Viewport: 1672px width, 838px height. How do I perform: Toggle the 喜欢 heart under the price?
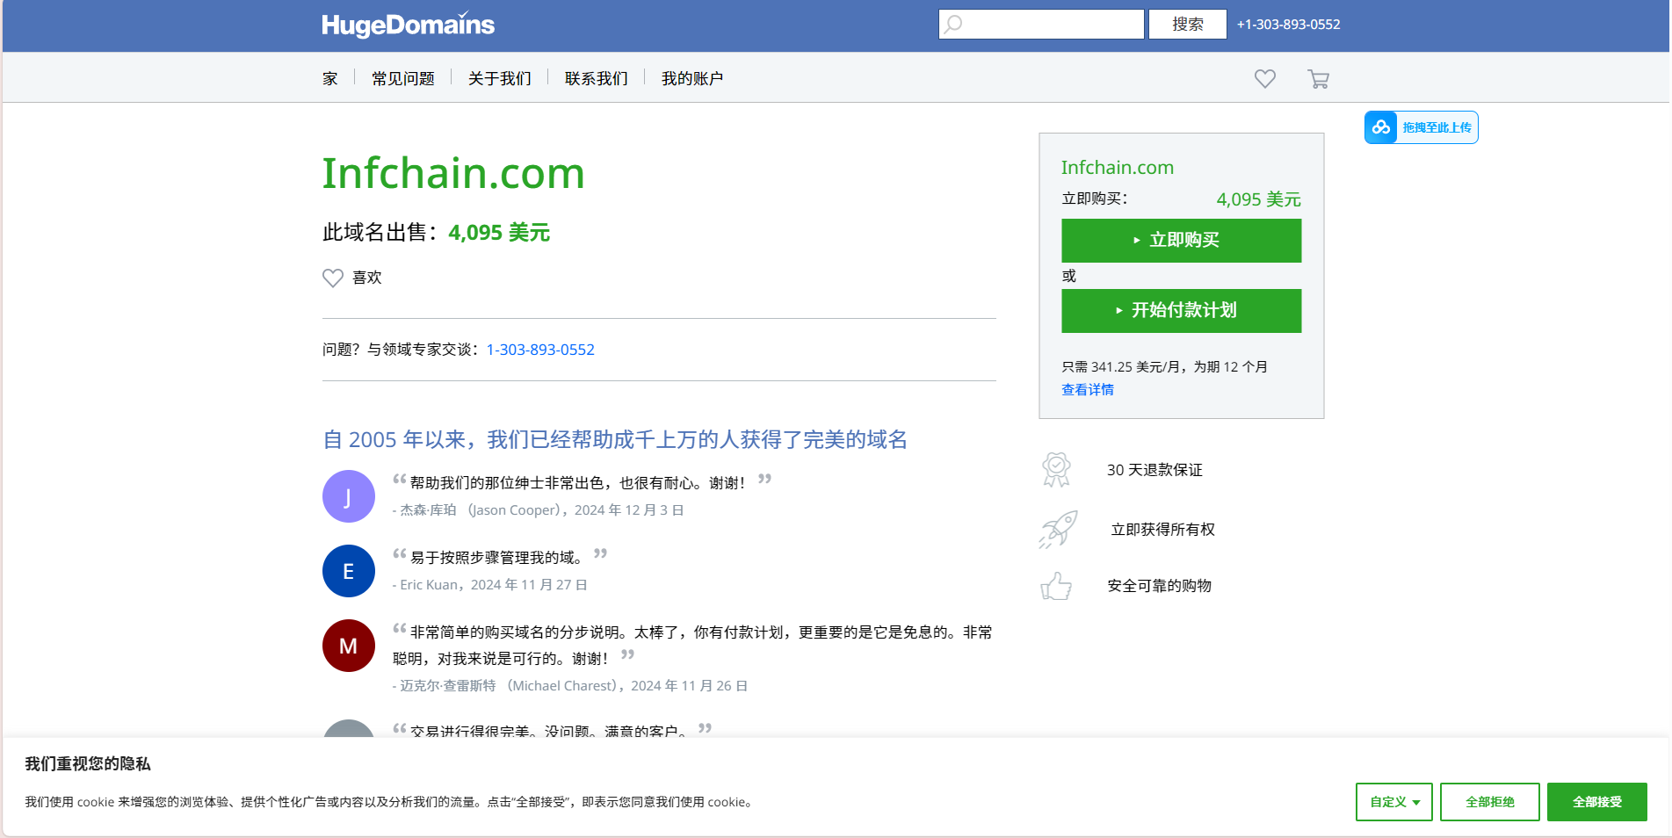coord(332,278)
